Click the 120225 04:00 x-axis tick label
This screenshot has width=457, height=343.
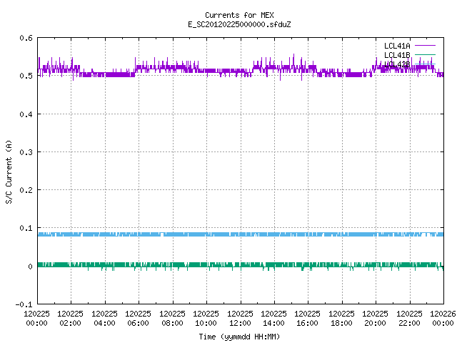click(x=104, y=318)
